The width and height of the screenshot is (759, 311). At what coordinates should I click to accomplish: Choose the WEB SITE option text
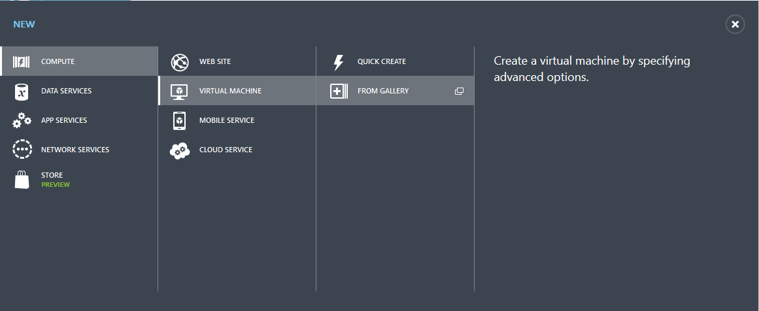215,61
